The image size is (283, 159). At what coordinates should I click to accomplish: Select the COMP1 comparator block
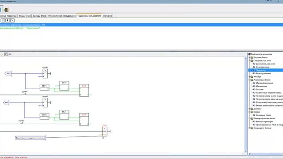pyautogui.click(x=45, y=73)
